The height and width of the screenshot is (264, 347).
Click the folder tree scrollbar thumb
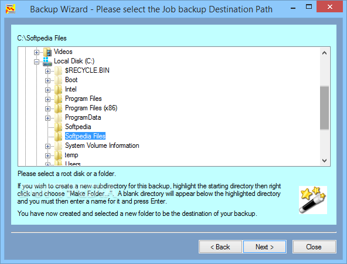pos(324,108)
